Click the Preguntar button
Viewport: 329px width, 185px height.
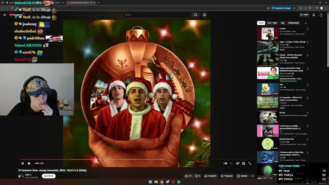(227, 176)
